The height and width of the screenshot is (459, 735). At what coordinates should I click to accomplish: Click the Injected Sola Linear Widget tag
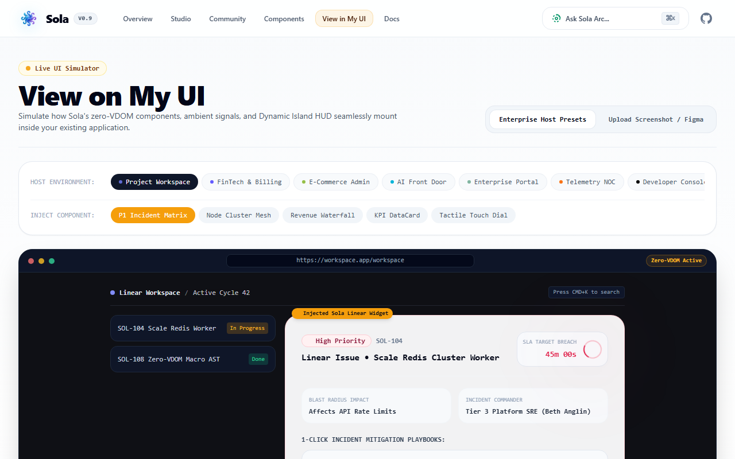(342, 313)
